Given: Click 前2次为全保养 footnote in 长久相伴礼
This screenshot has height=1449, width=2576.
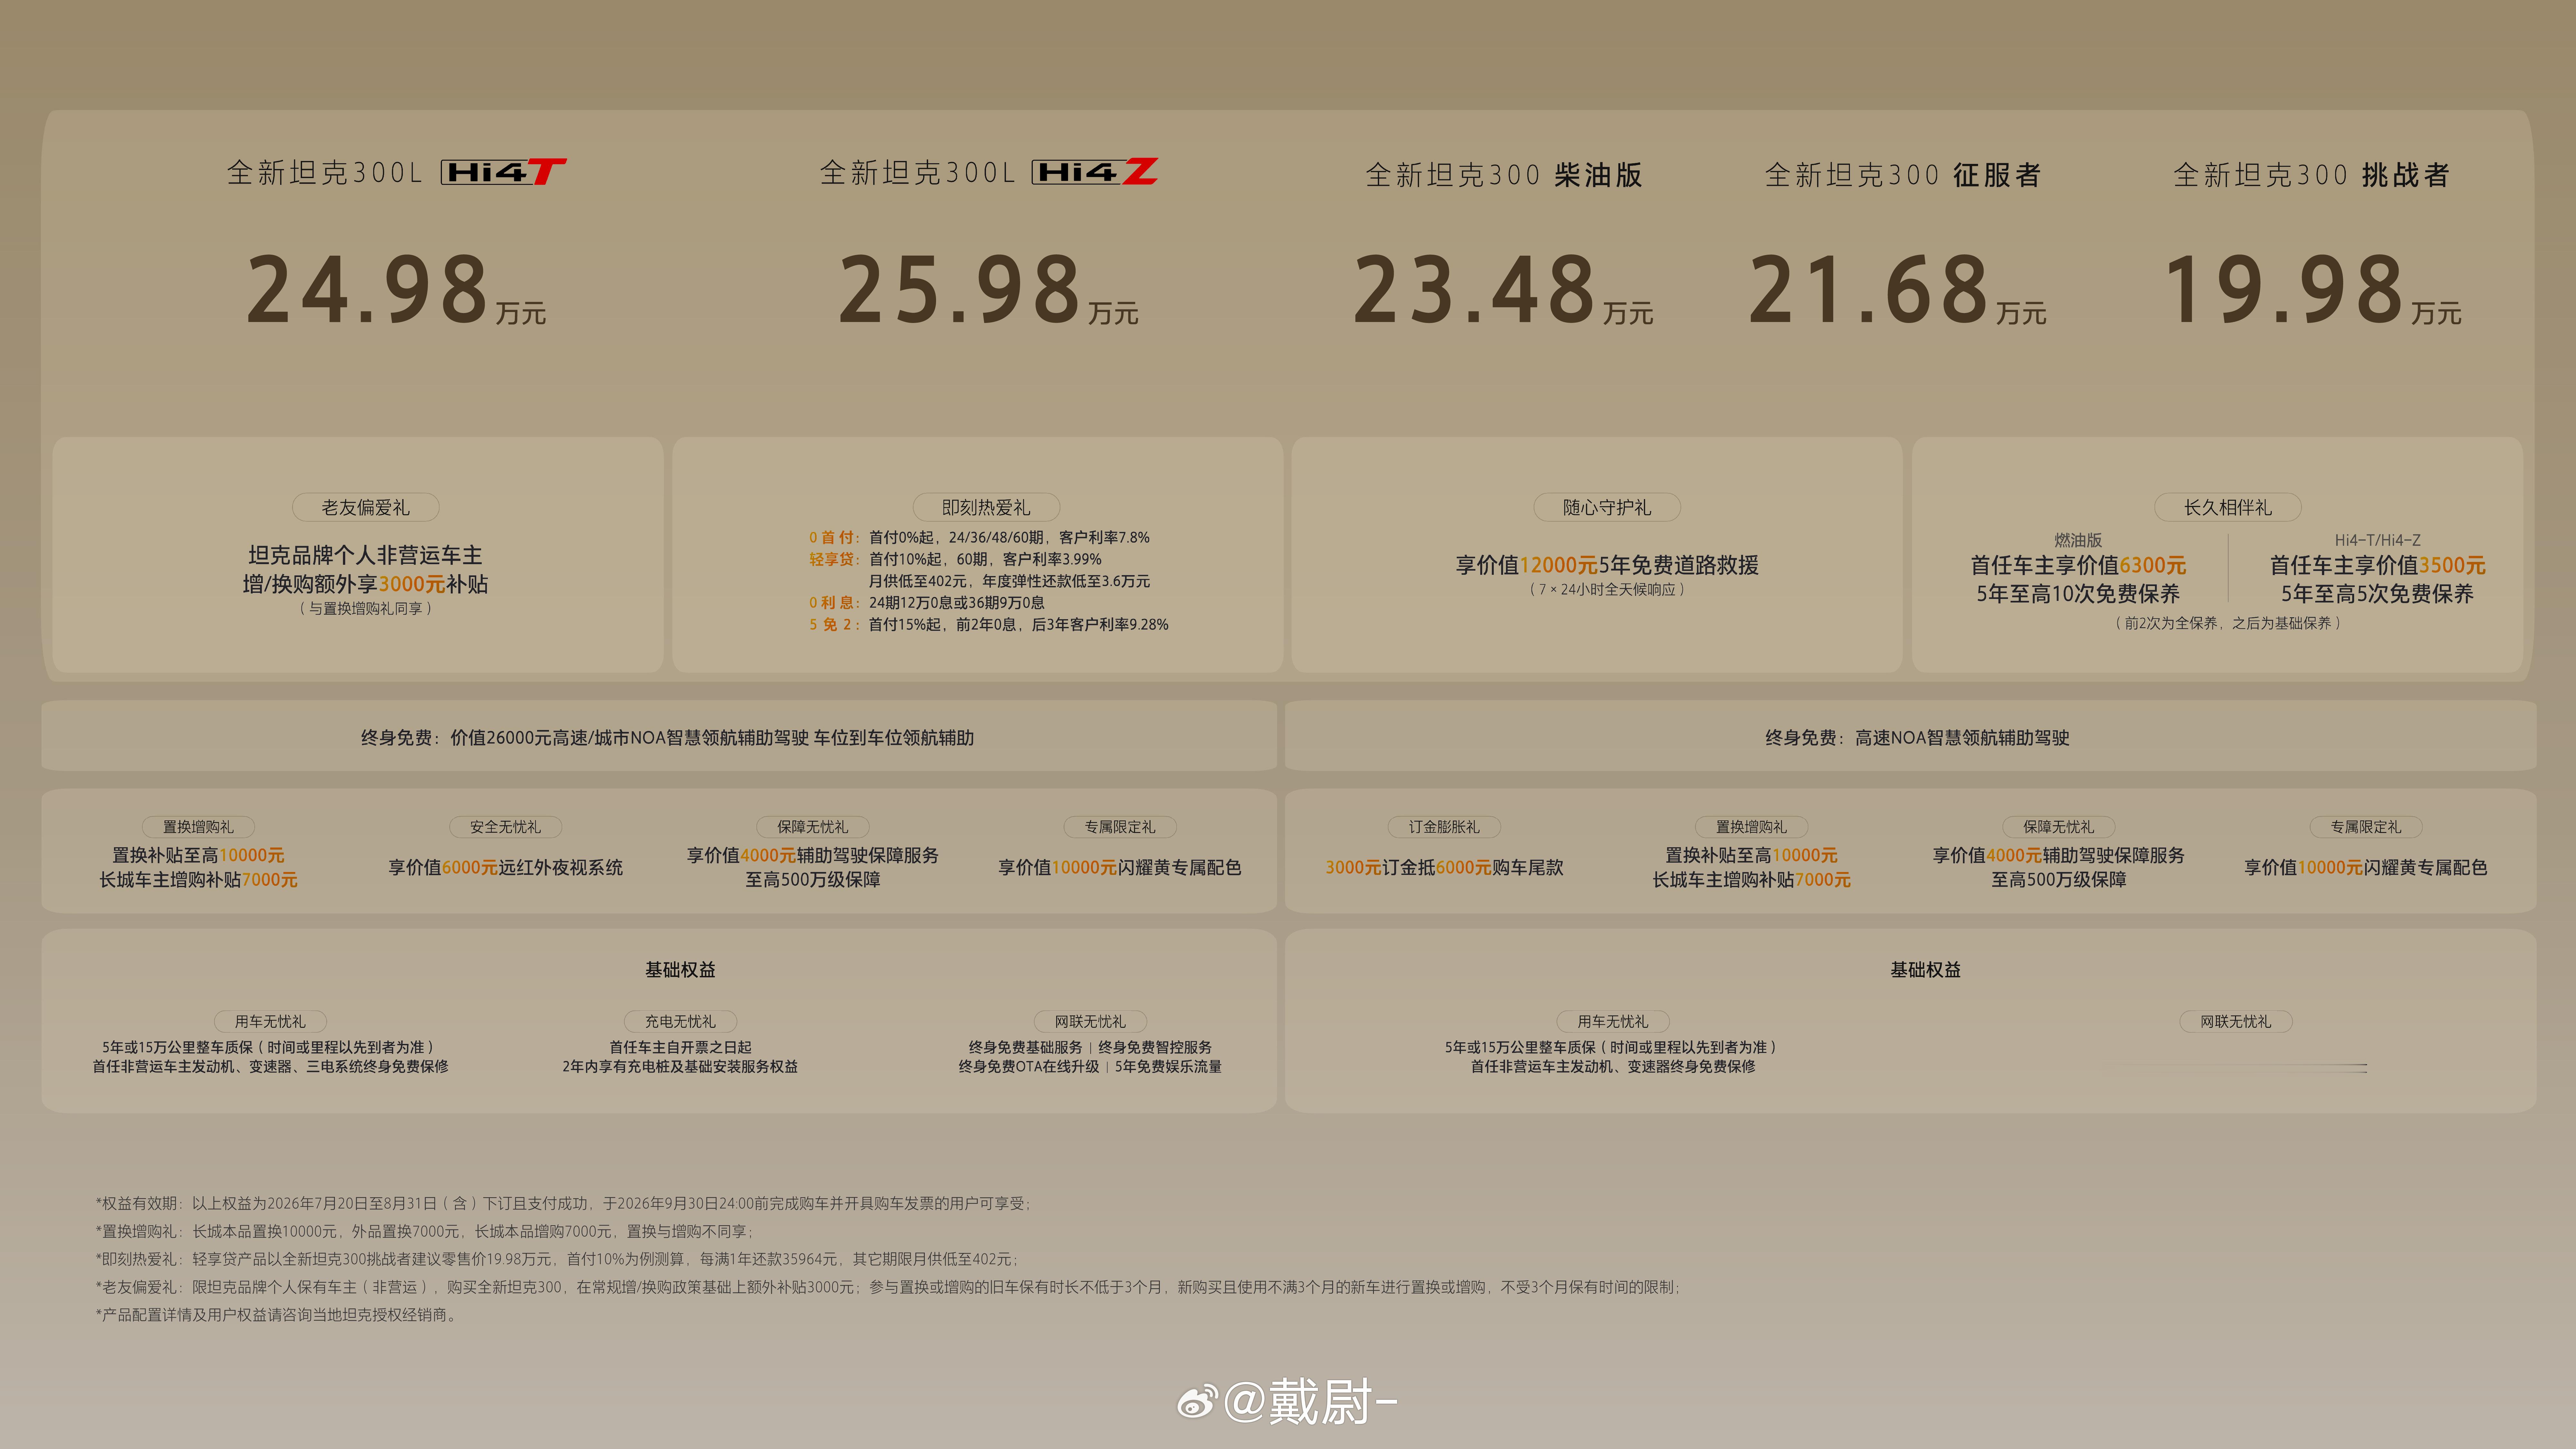Looking at the screenshot, I should (2228, 623).
